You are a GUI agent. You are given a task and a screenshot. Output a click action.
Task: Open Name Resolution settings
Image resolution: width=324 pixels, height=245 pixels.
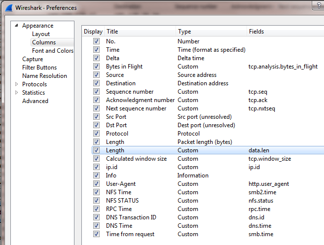point(44,76)
